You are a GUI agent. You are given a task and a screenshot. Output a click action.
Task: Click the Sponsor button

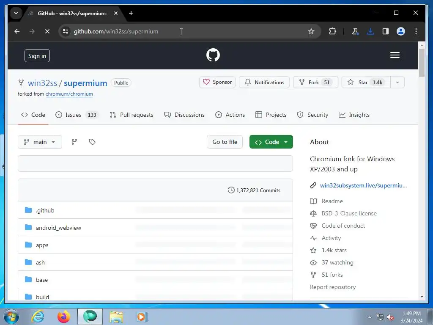point(217,82)
